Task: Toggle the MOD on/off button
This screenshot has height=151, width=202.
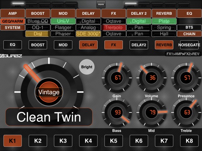Action: [x=63, y=45]
